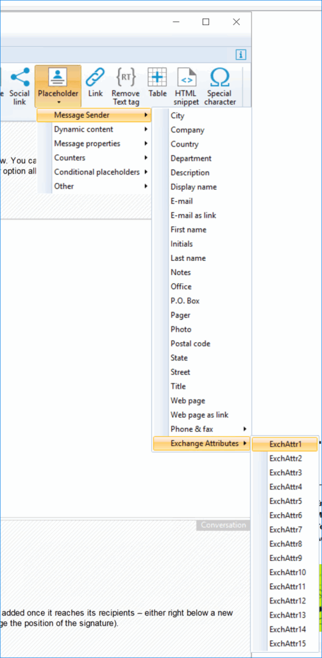Click the Placeholder dropdown button
The image size is (322, 658).
point(58,87)
